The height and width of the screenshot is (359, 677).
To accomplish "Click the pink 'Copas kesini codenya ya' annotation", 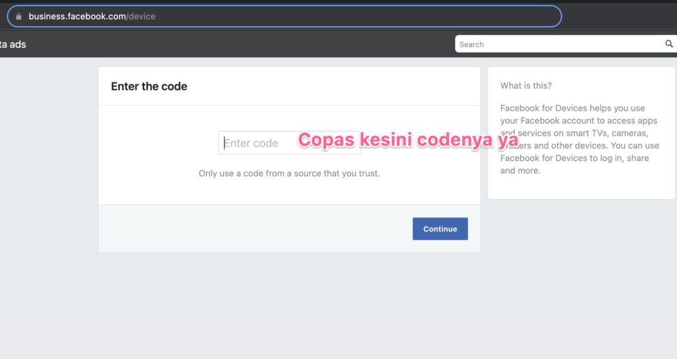I will pyautogui.click(x=408, y=141).
